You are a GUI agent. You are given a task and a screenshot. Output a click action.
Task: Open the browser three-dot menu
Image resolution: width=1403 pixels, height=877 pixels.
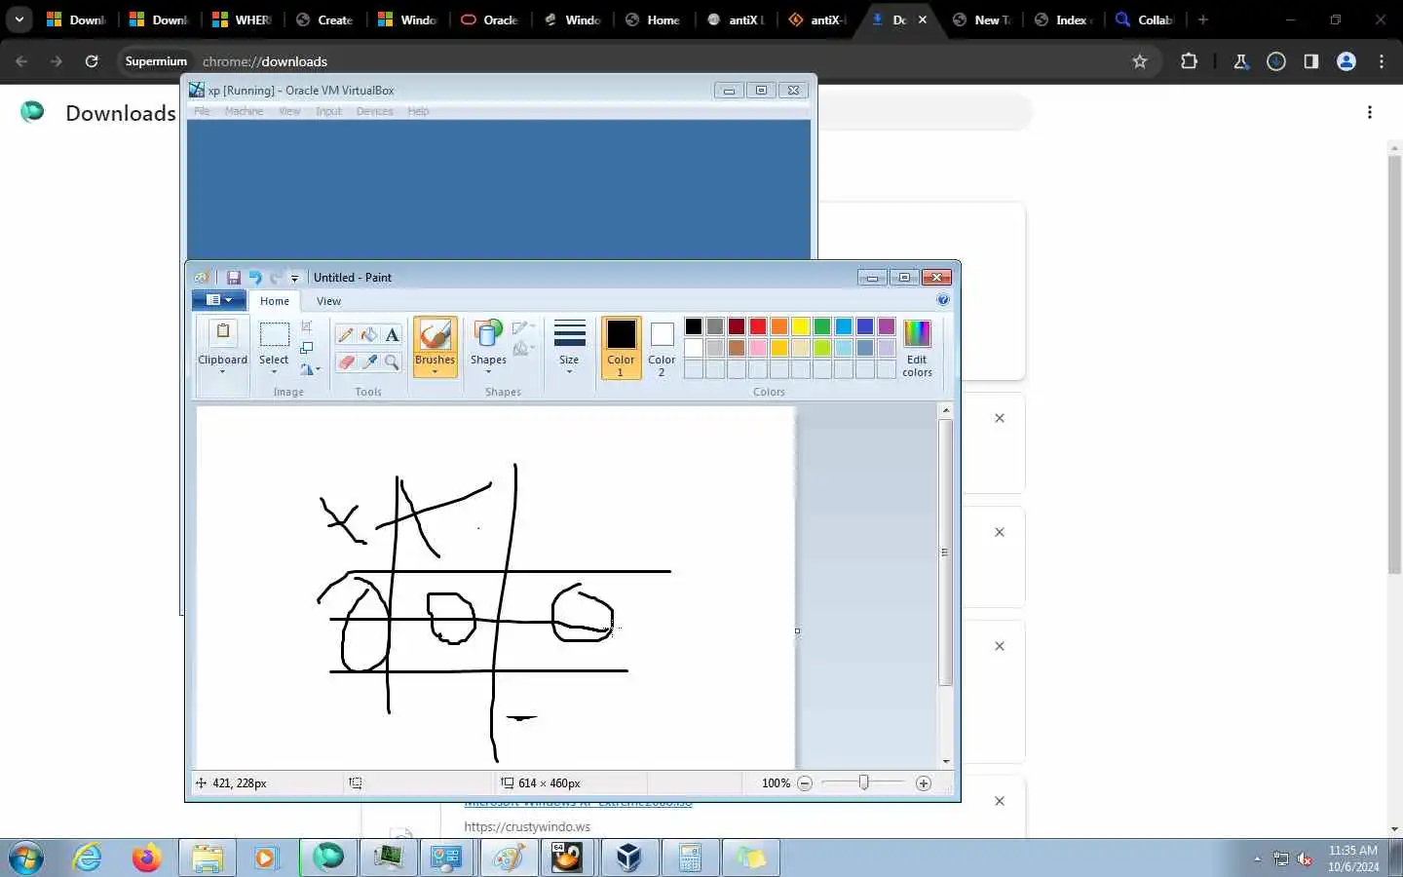tap(1382, 61)
